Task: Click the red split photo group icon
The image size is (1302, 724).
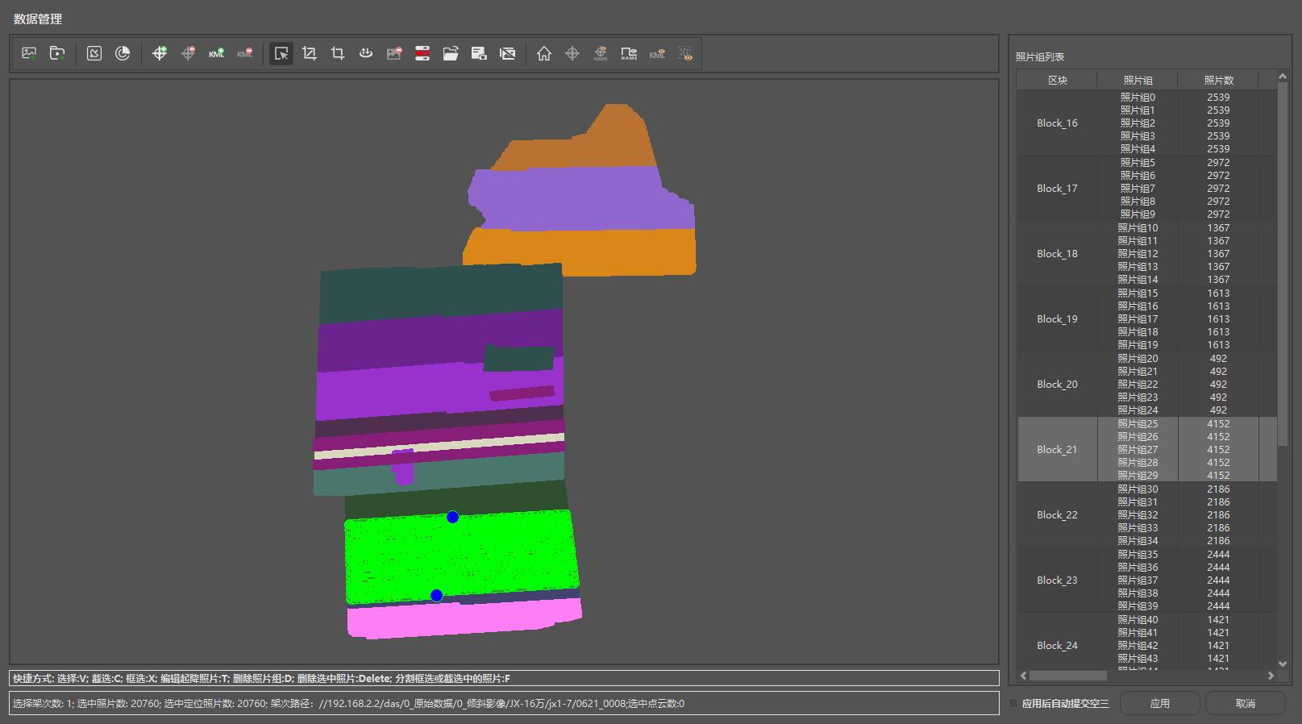Action: [422, 53]
